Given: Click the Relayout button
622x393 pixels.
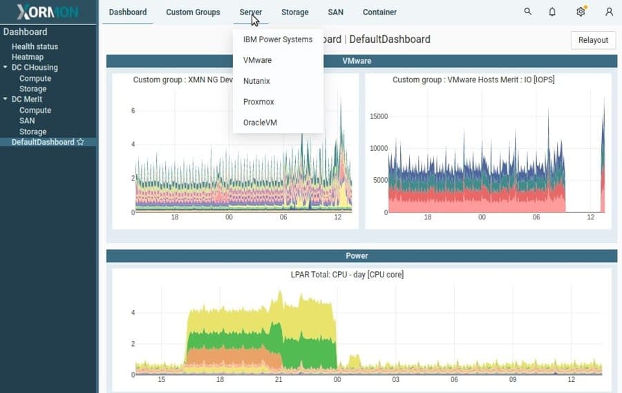Looking at the screenshot, I should [x=593, y=40].
